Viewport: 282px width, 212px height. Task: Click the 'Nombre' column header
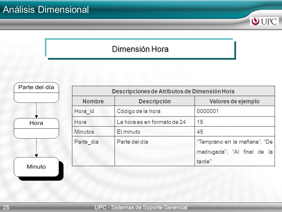coord(93,101)
